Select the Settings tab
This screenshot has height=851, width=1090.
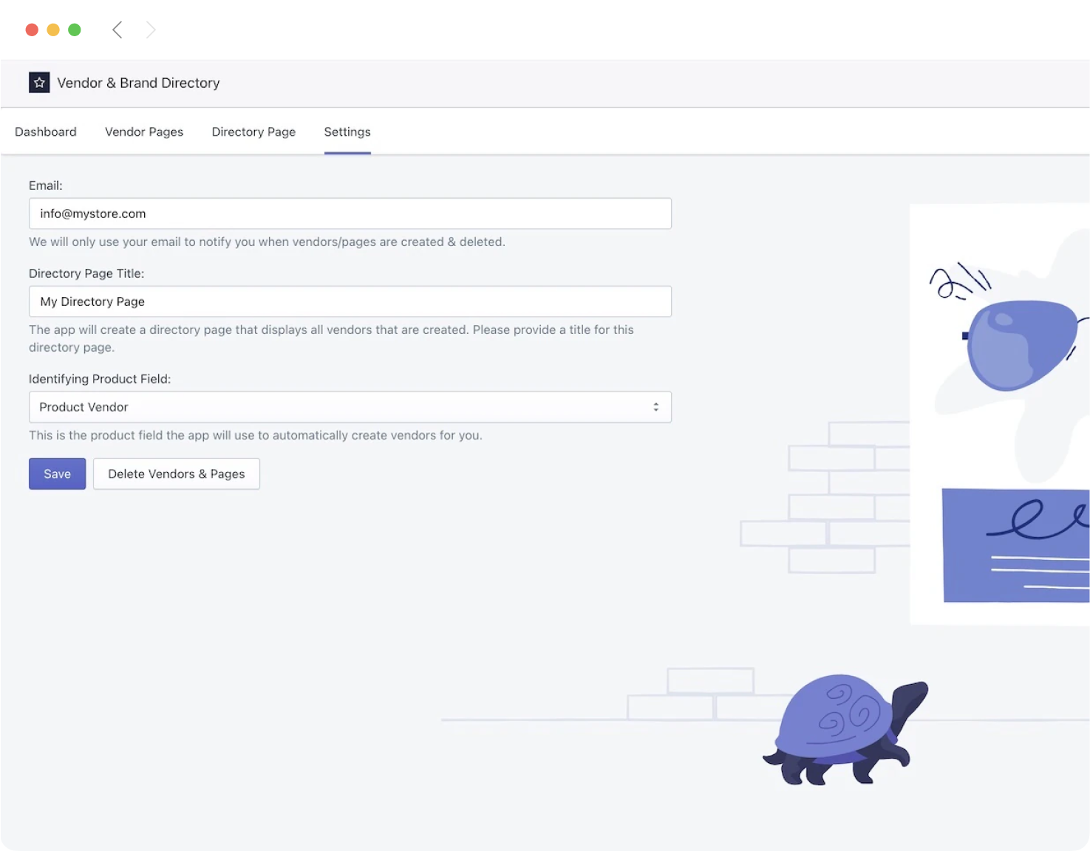click(x=347, y=131)
